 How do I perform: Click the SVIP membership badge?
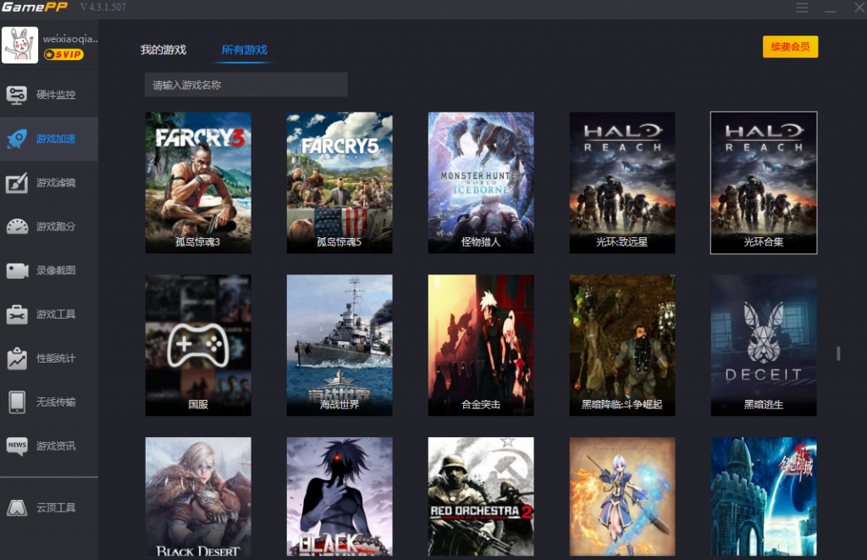(64, 54)
